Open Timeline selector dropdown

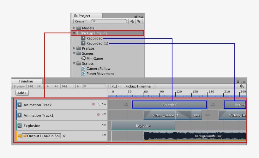(116, 86)
